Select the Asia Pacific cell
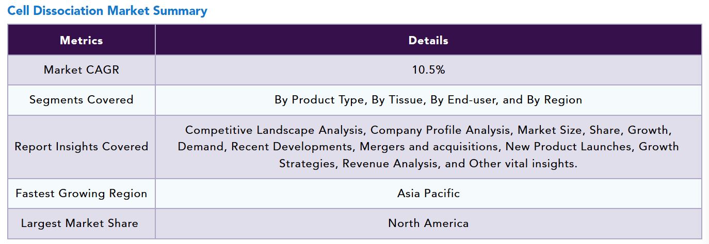The width and height of the screenshot is (709, 244). (x=428, y=194)
